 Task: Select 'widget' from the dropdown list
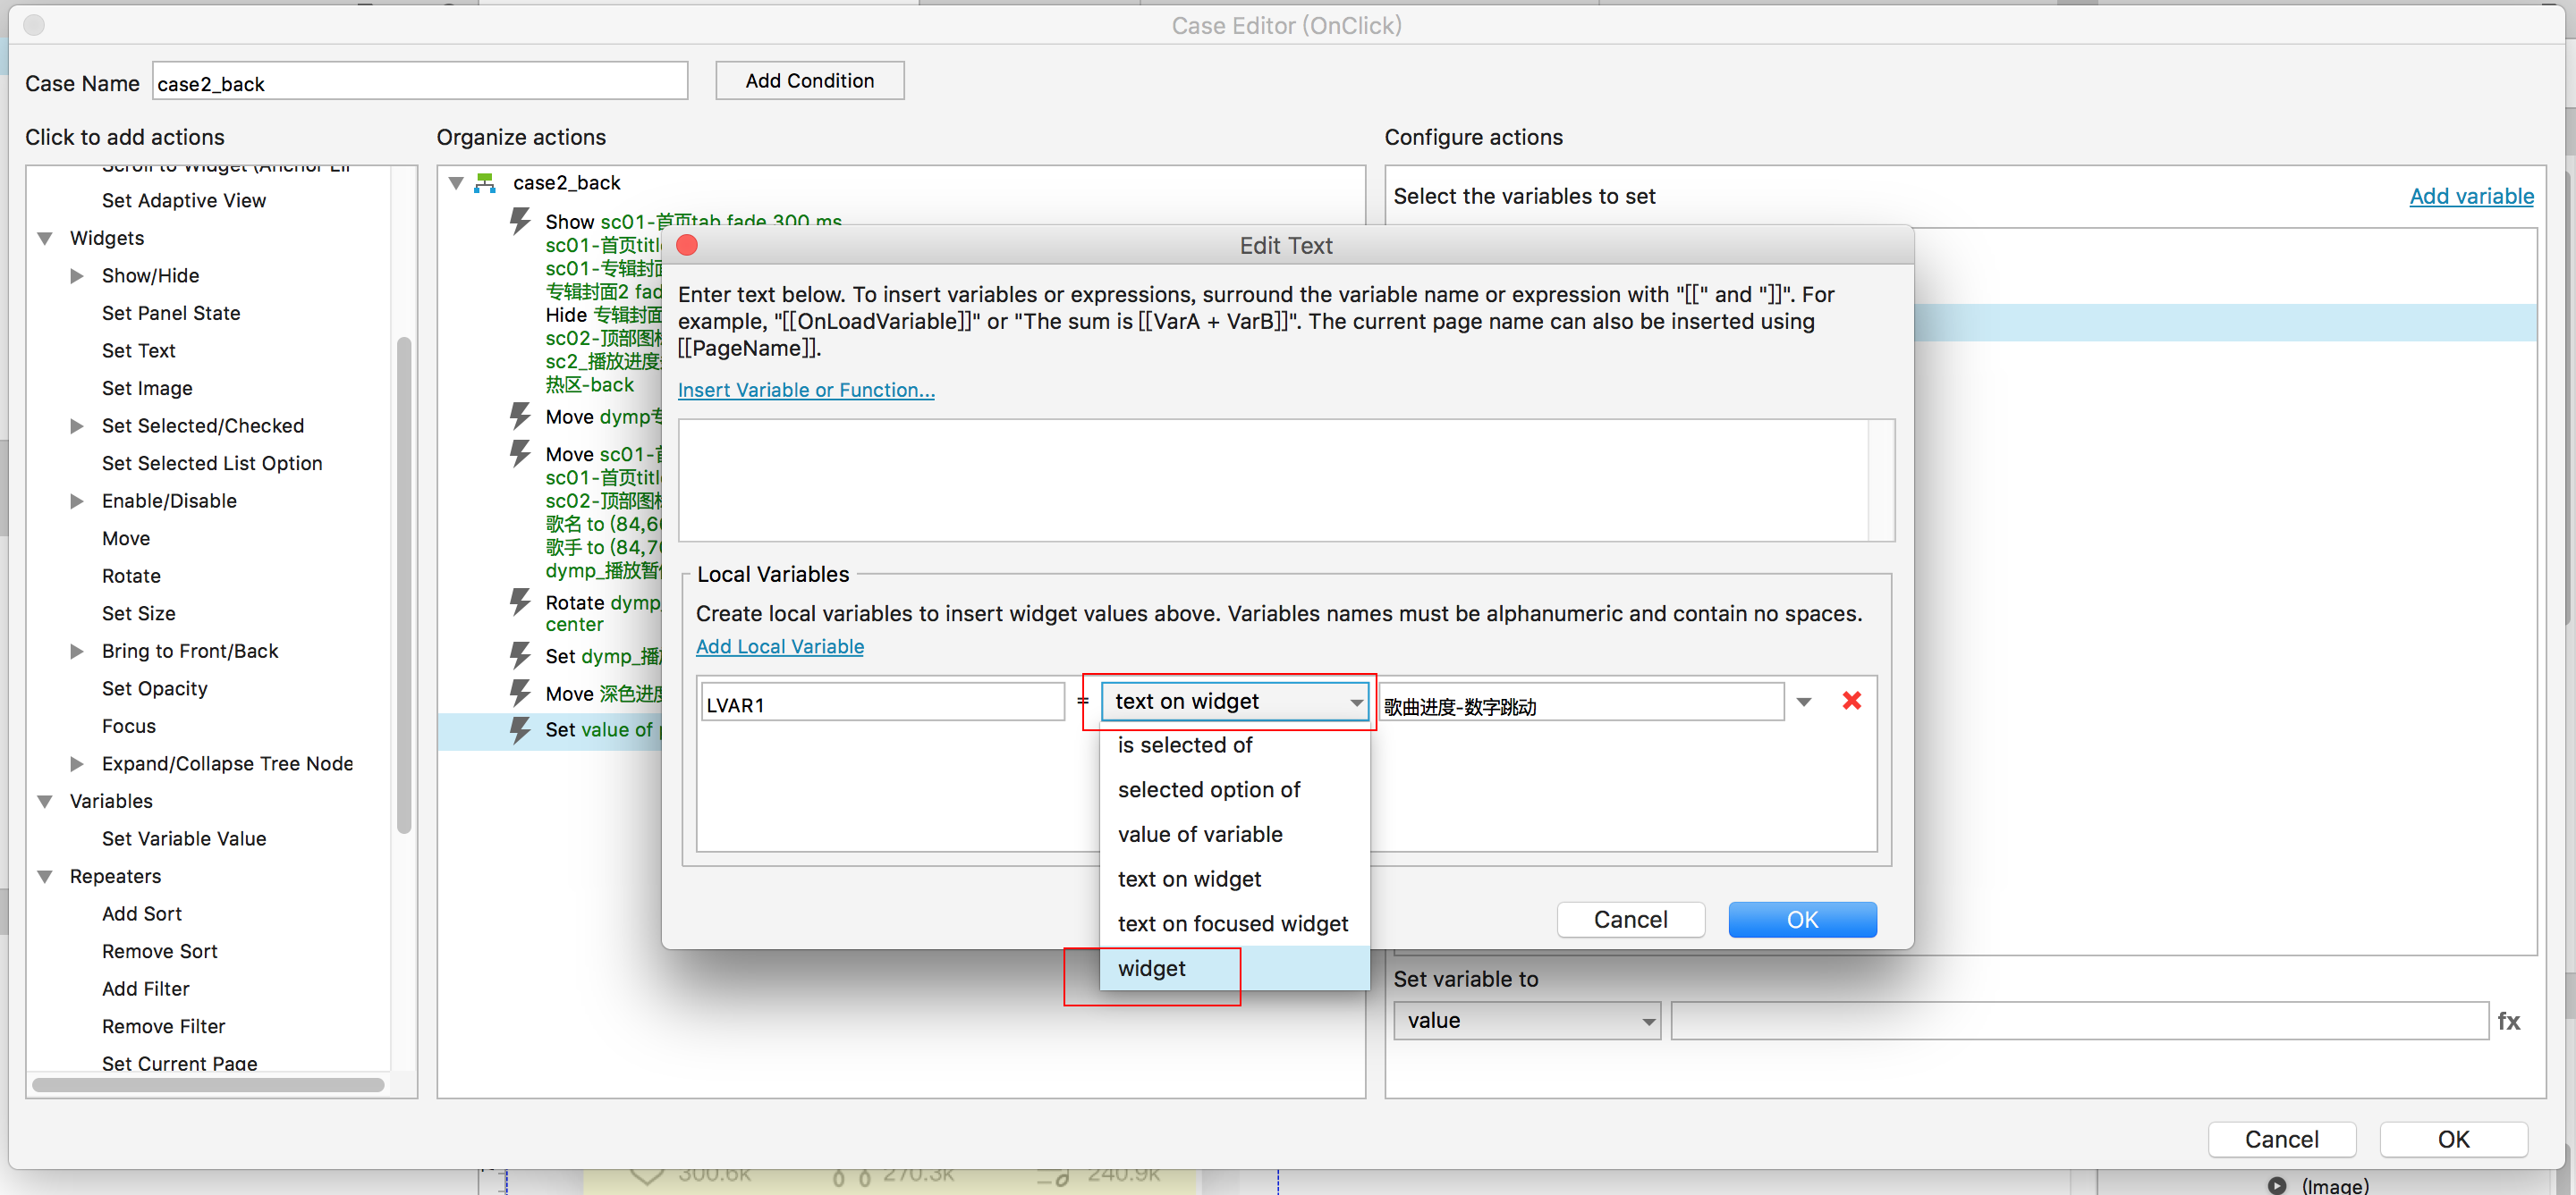pos(1151,968)
